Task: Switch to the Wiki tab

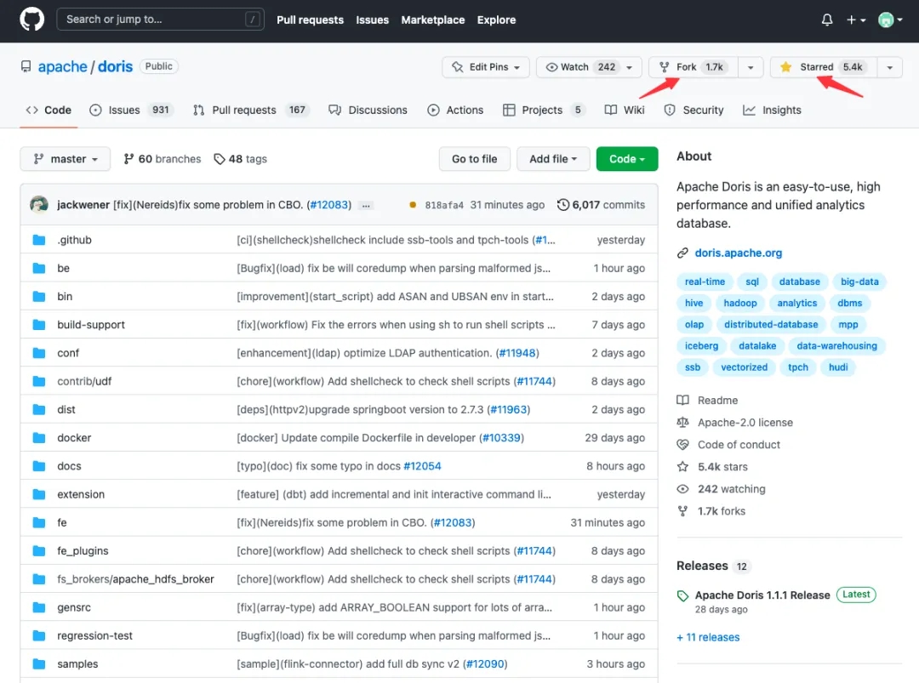Action: tap(625, 110)
